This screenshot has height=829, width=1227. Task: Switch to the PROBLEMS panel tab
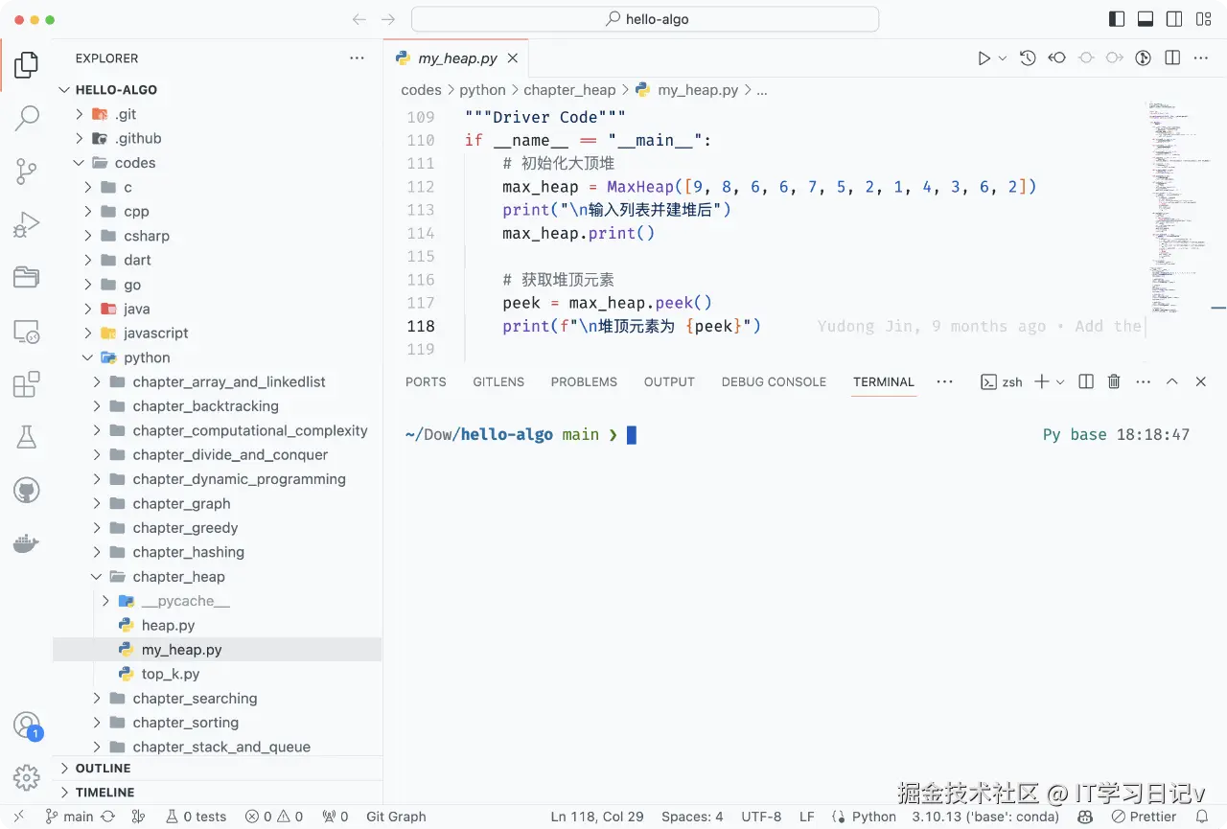tap(584, 381)
